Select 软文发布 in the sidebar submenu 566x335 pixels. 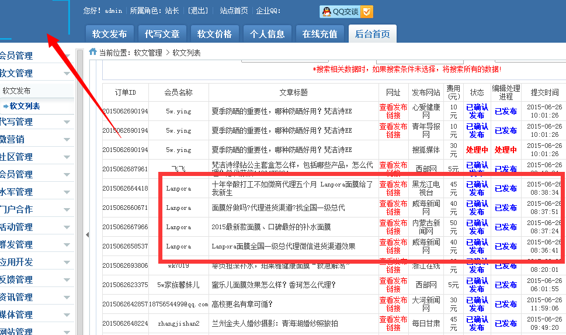(x=17, y=91)
